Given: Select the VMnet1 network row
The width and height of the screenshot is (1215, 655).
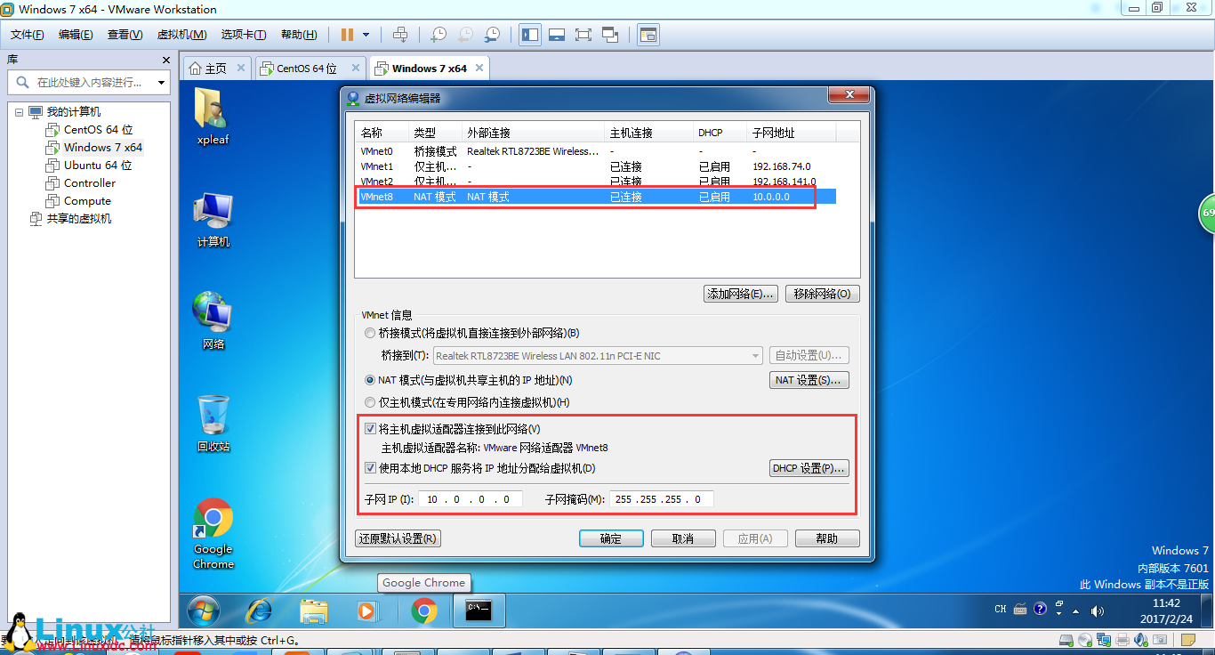Looking at the screenshot, I should pyautogui.click(x=595, y=166).
